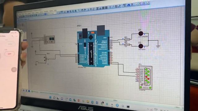Select the D2 LED-RED component
This screenshot has width=198, height=111.
tap(141, 46)
